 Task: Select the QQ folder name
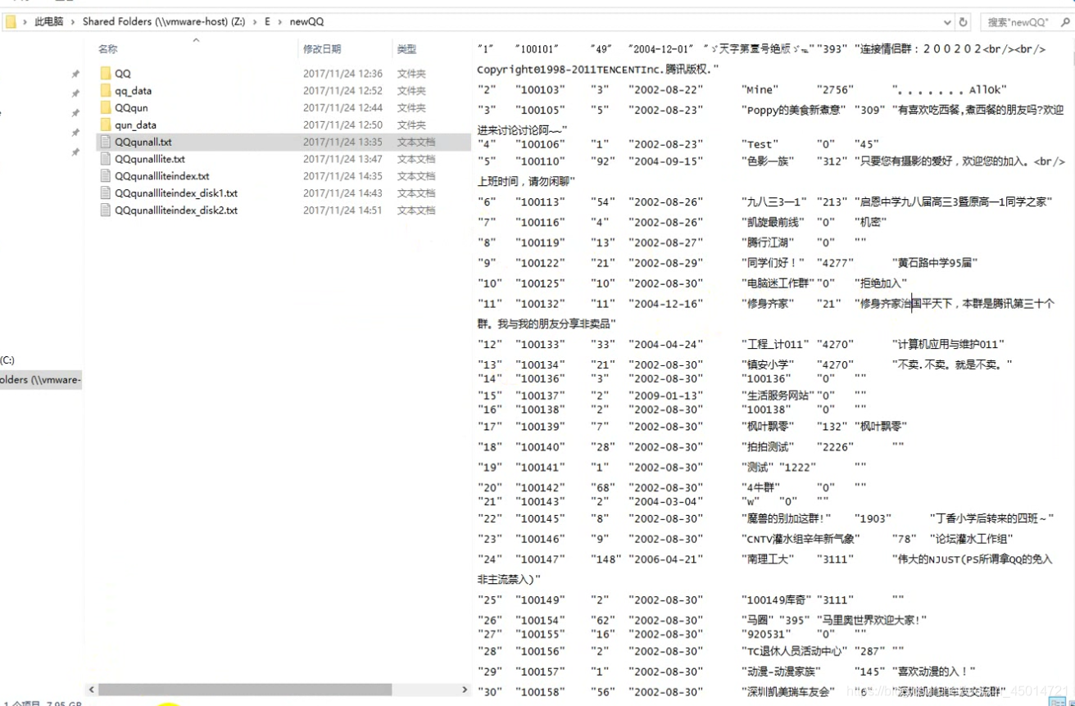pyautogui.click(x=122, y=74)
